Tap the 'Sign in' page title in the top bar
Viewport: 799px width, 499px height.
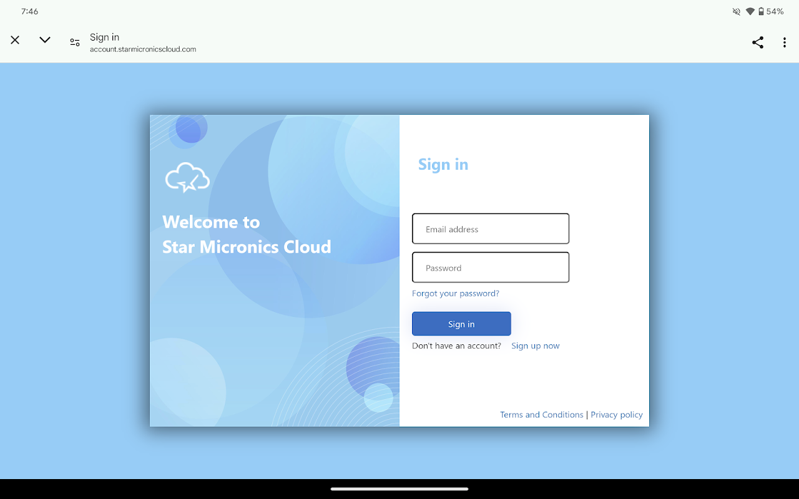(104, 37)
